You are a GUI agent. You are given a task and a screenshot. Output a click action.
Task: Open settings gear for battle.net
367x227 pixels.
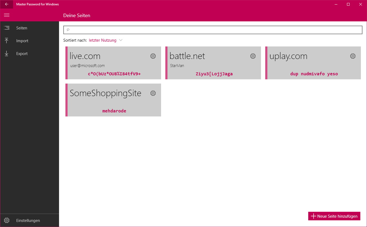click(x=253, y=56)
